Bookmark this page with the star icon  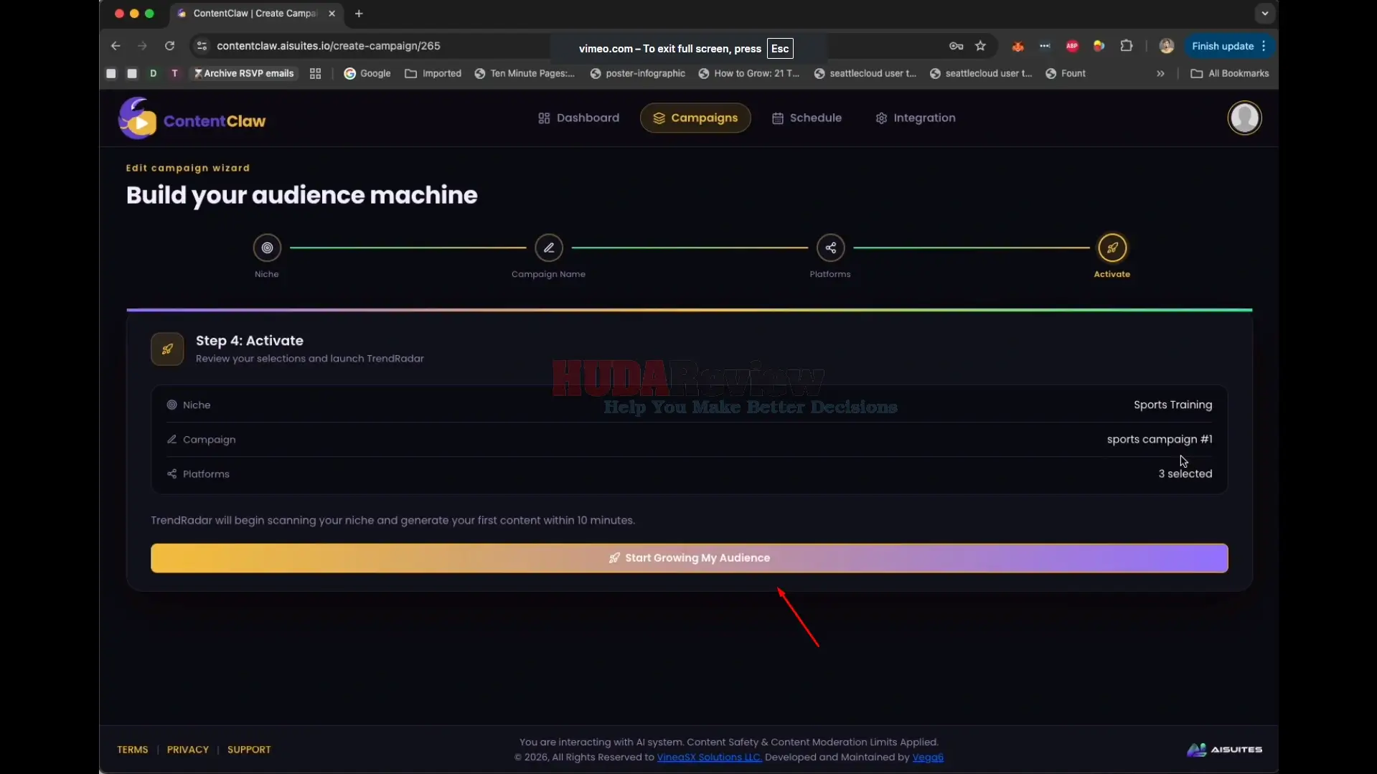pos(980,46)
